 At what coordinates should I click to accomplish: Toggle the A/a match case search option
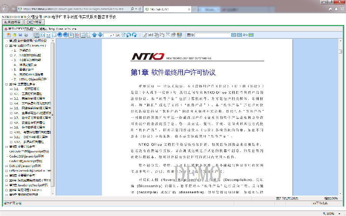(245, 35)
